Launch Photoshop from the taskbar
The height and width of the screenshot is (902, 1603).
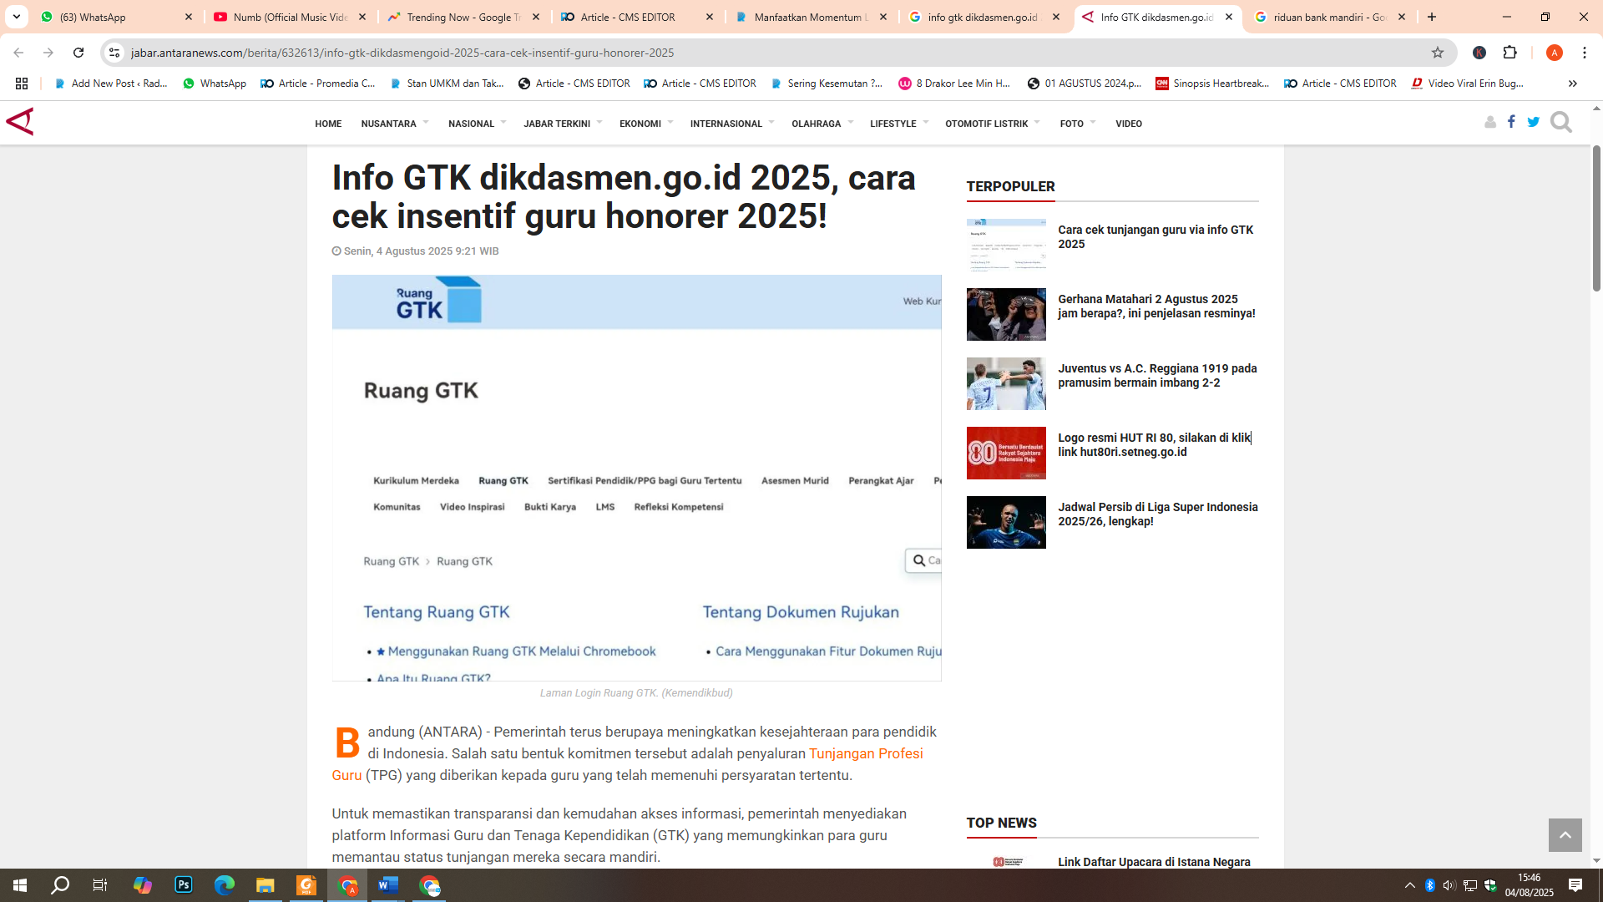(x=184, y=885)
